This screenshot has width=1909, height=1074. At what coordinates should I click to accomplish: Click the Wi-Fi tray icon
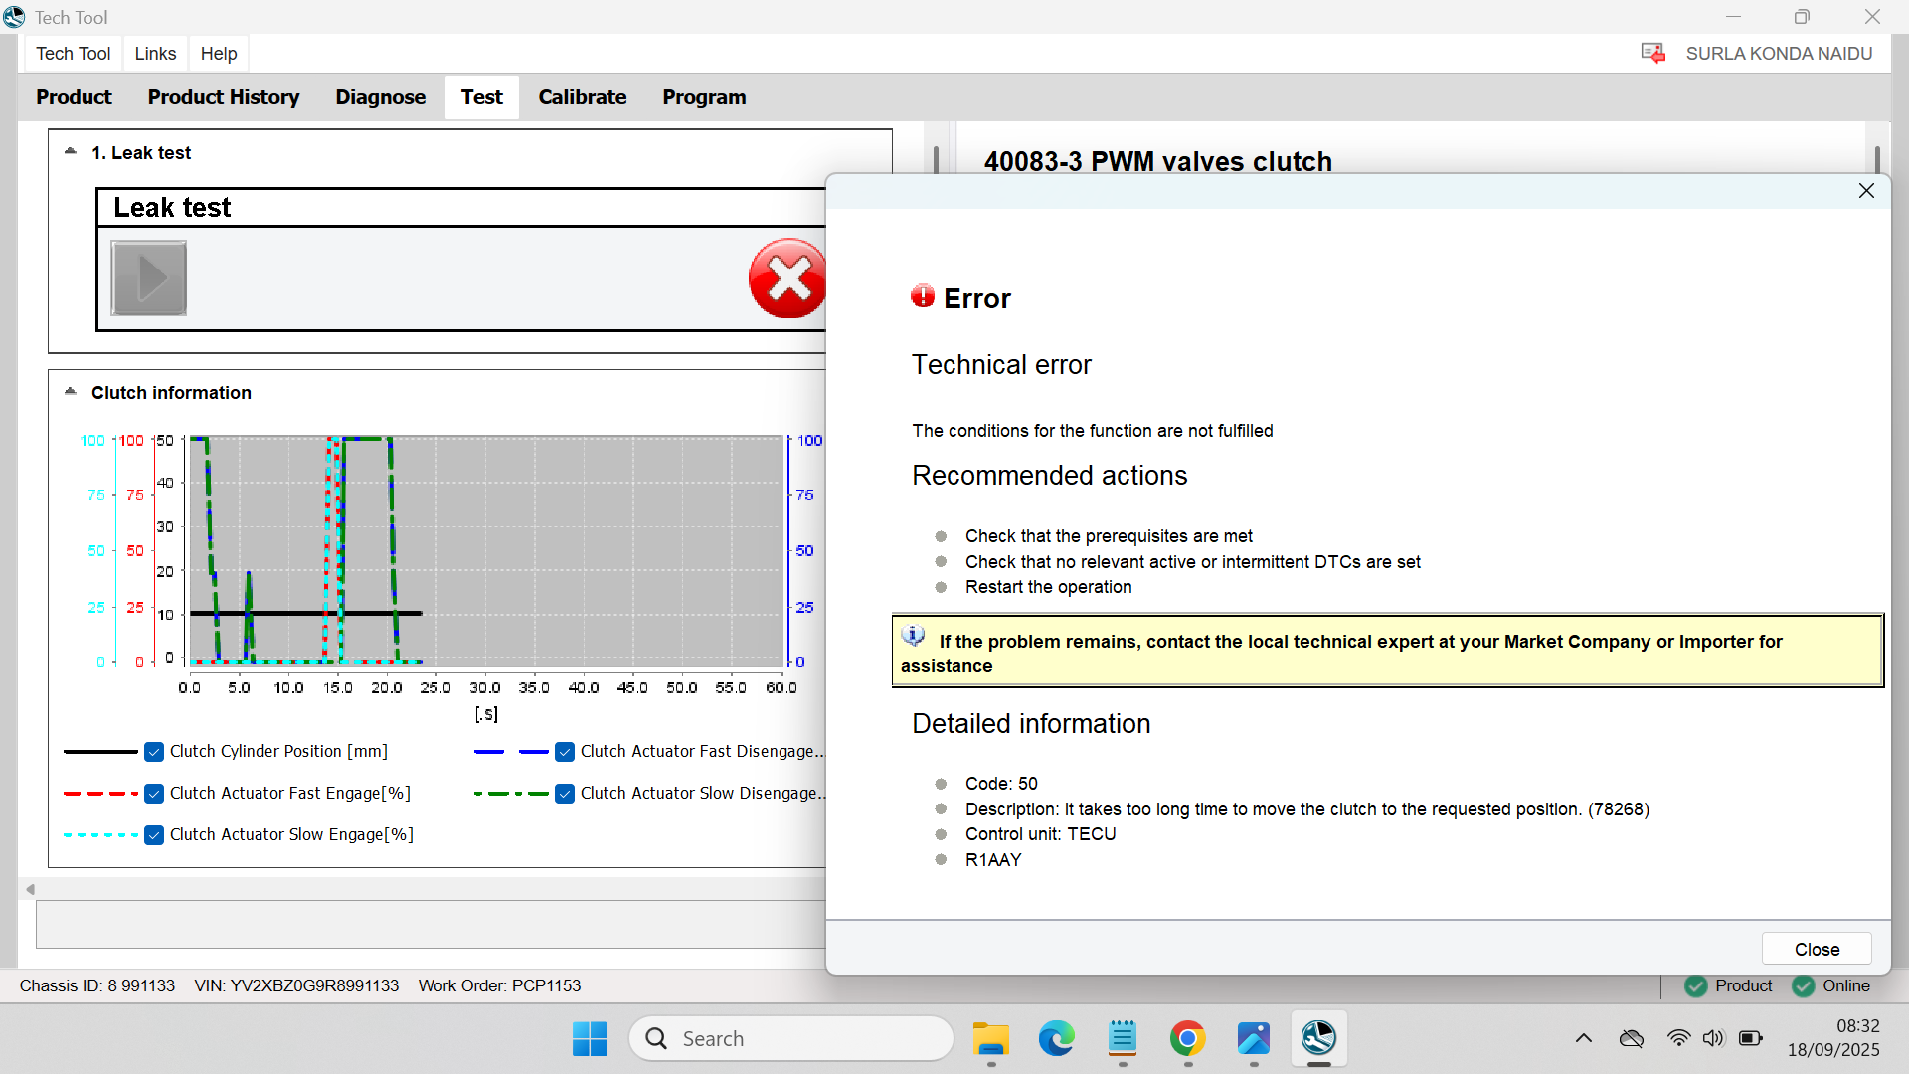coord(1678,1038)
